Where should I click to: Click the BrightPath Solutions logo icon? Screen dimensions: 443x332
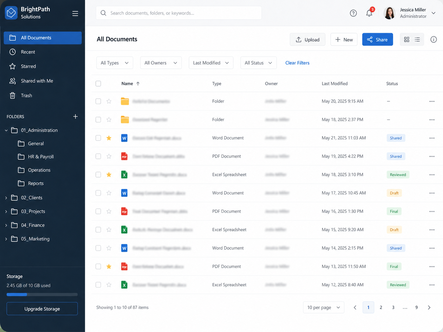pos(11,13)
